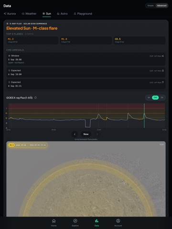Set X-ray flux range to 24h
172x229 pixels.
coord(155,97)
